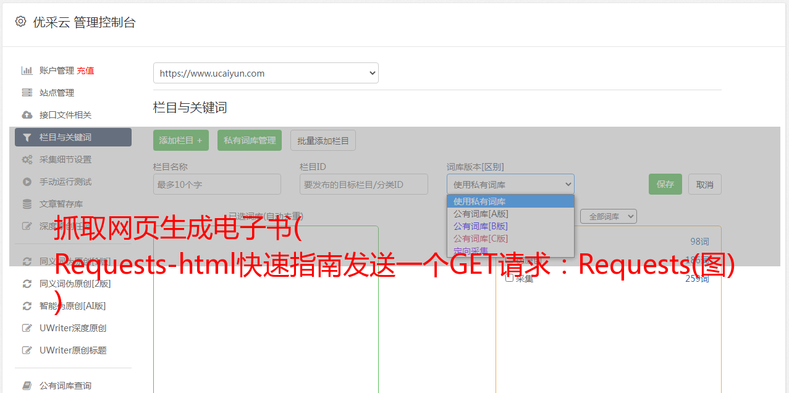
Task: Expand the https://www.ucaiyun.com site dropdown
Action: (266, 73)
